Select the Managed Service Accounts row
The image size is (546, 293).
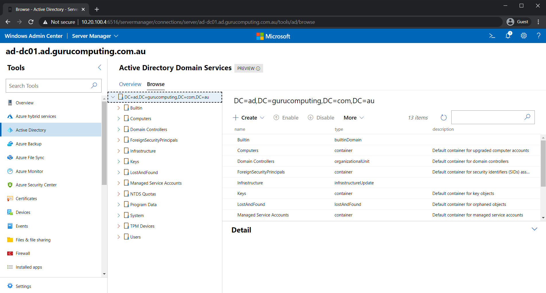point(381,215)
